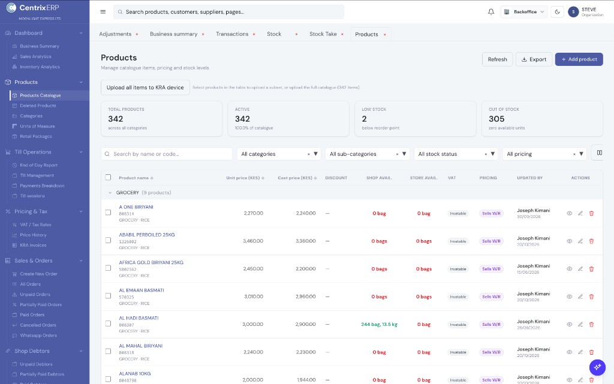Image resolution: width=614 pixels, height=384 pixels.
Task: Delete the AL MAHAL BIRIYANI product
Action: pos(591,352)
